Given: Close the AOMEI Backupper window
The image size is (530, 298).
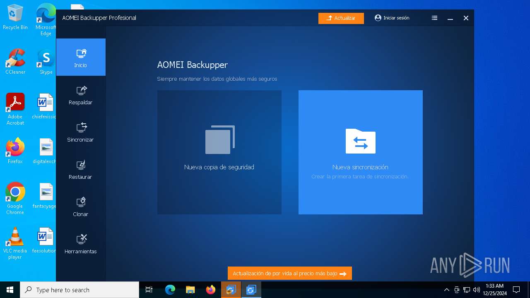Looking at the screenshot, I should (x=466, y=18).
